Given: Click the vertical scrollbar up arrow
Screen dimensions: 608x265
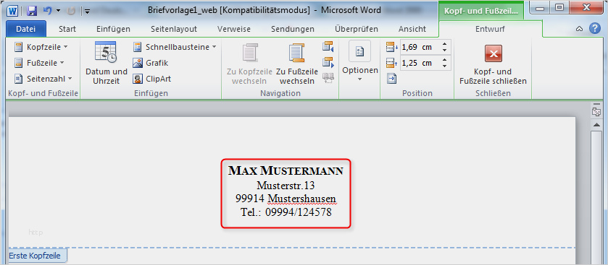Looking at the screenshot, I should 596,124.
